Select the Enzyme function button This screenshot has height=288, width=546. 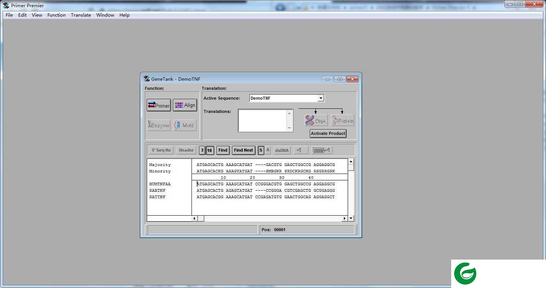pos(159,125)
